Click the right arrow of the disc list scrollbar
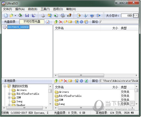The width and height of the screenshot is (141, 117). point(136,75)
